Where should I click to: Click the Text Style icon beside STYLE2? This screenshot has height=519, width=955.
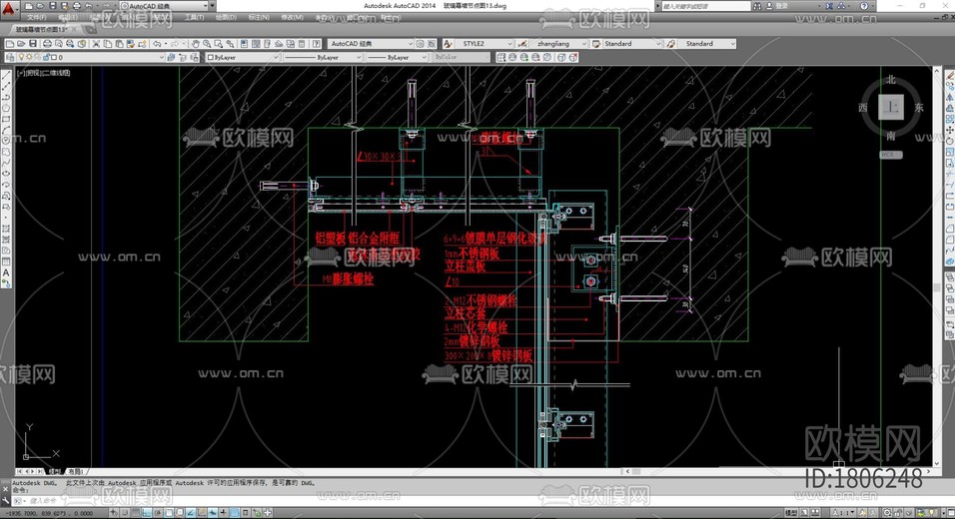pyautogui.click(x=448, y=44)
